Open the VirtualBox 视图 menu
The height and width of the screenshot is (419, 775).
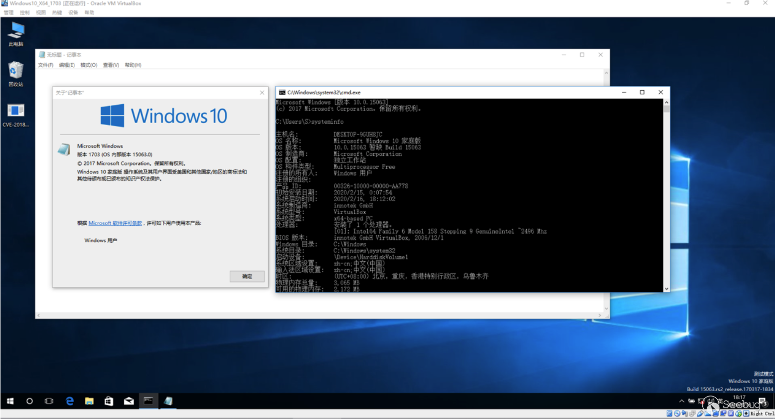(41, 12)
